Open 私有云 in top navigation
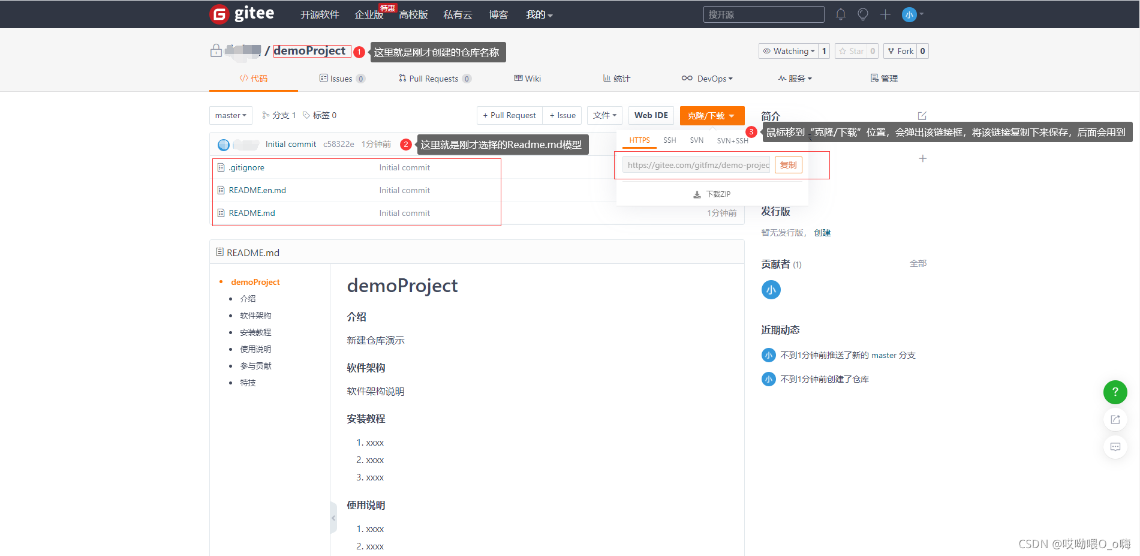This screenshot has height=556, width=1140. click(458, 14)
